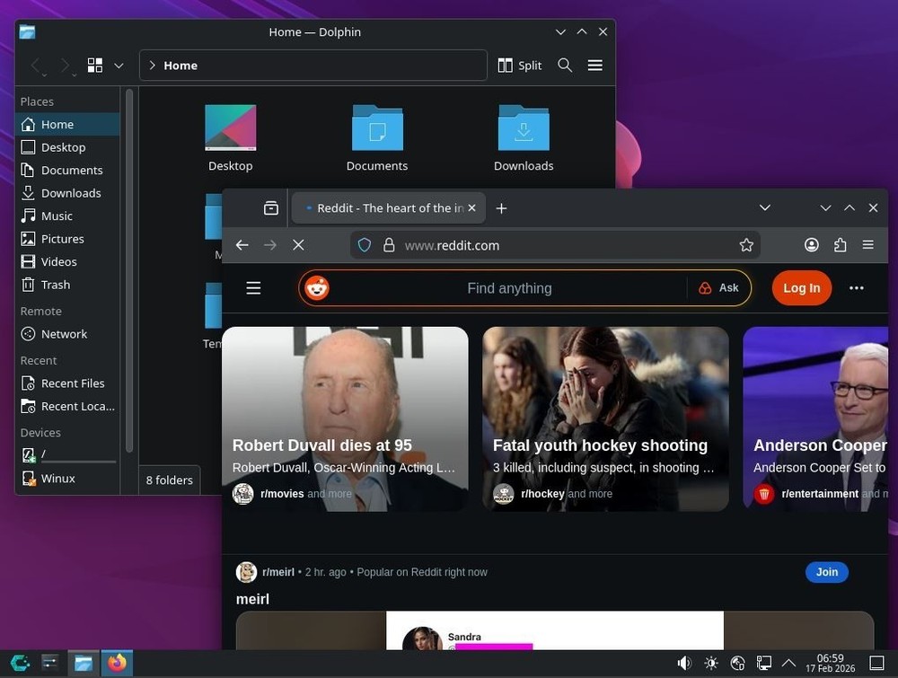The width and height of the screenshot is (898, 678).
Task: Toggle Split view in Dolphin
Action: 520,65
